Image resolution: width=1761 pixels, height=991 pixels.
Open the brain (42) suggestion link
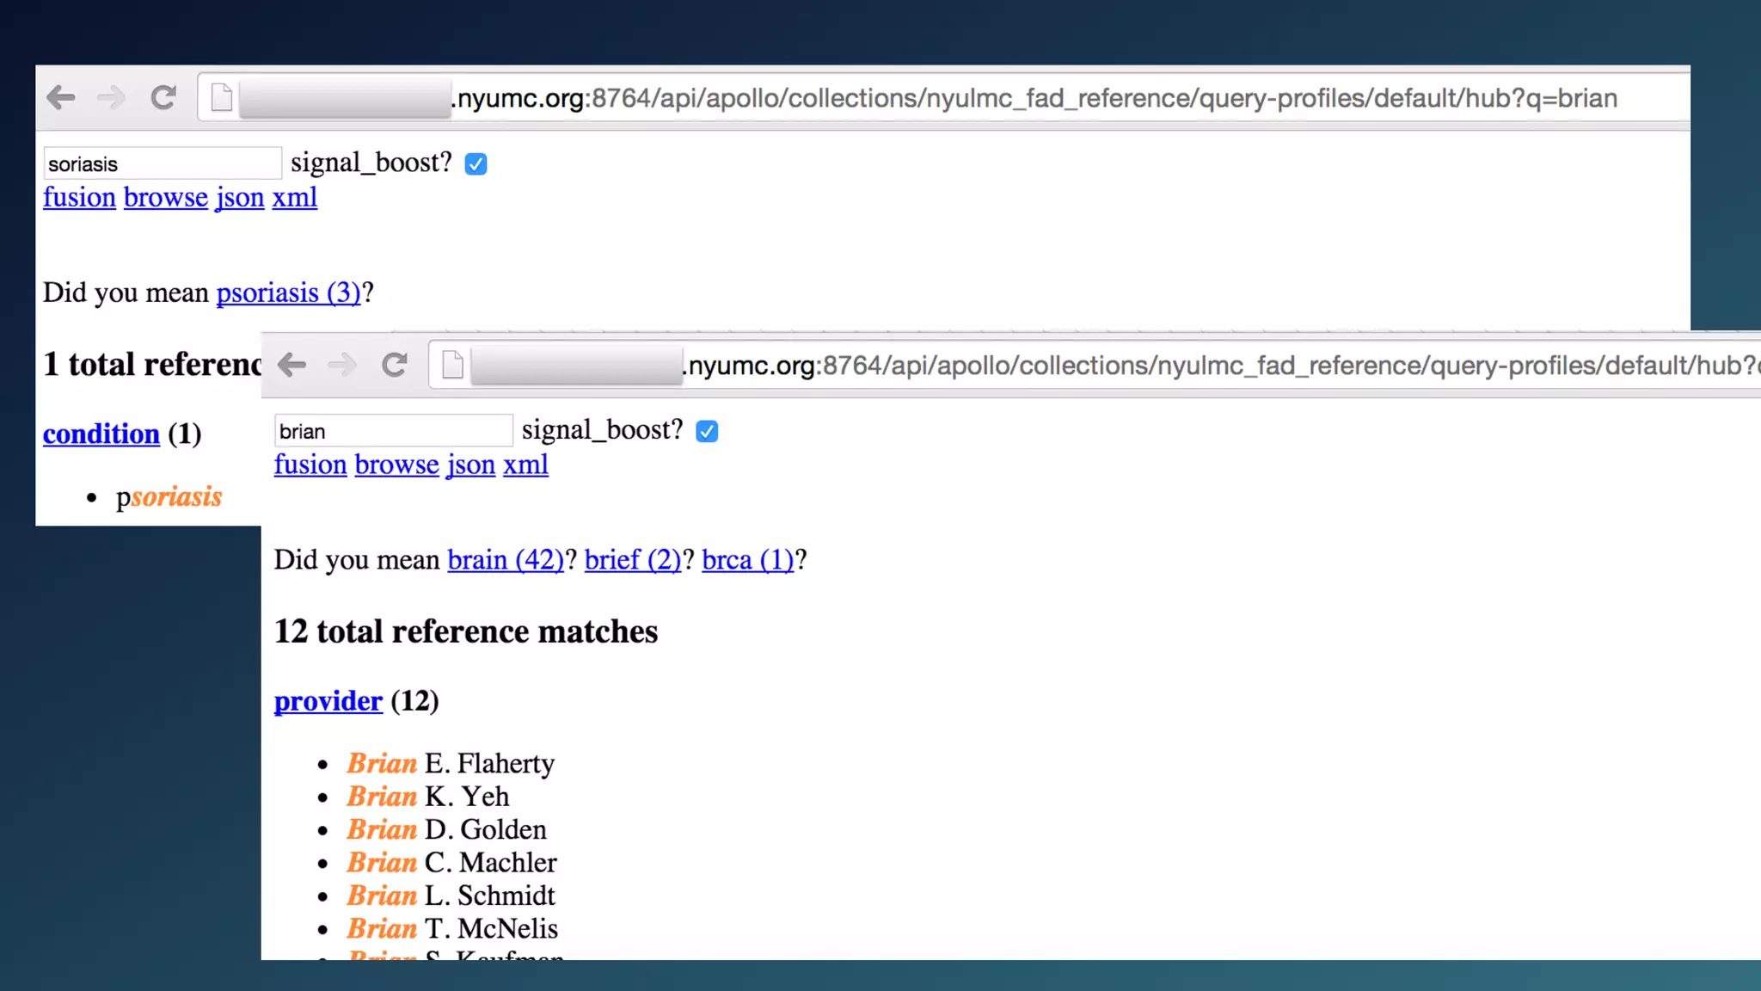(x=505, y=560)
